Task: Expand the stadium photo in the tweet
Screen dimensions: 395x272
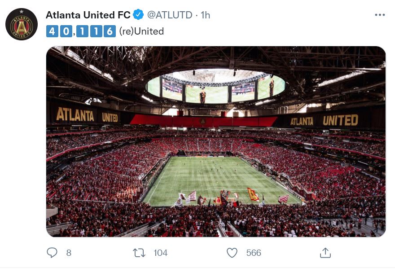Action: tap(215, 141)
